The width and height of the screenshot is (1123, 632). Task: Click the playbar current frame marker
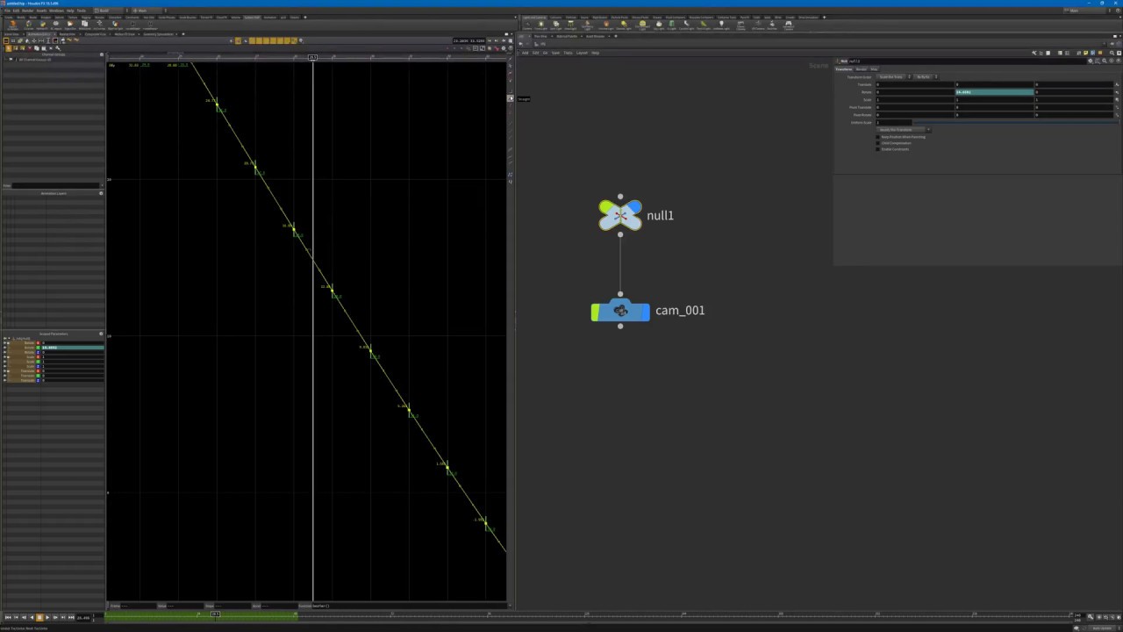click(215, 614)
